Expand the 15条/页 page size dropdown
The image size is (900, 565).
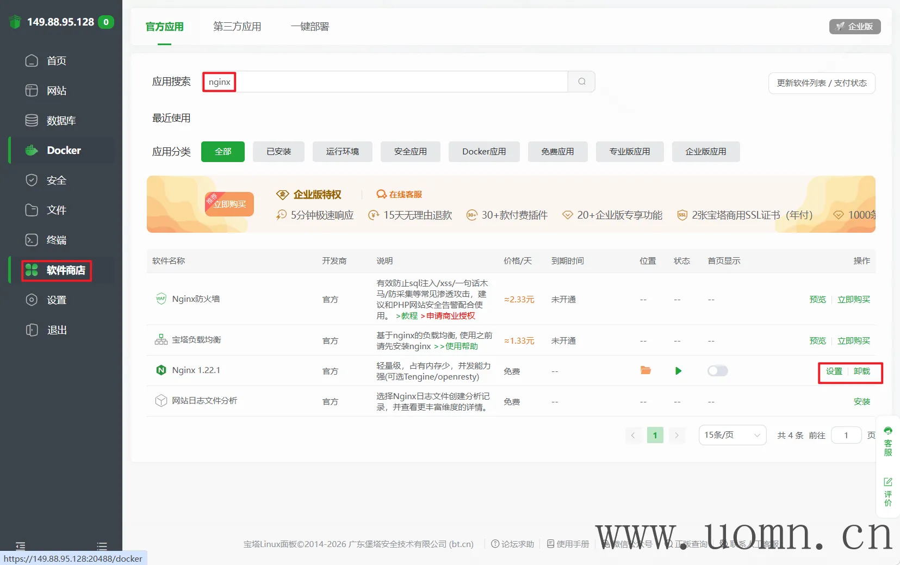(x=732, y=435)
